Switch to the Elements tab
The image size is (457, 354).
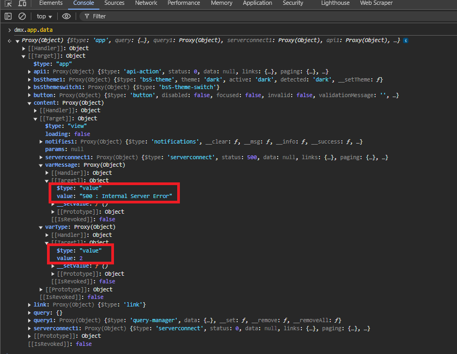pyautogui.click(x=51, y=3)
